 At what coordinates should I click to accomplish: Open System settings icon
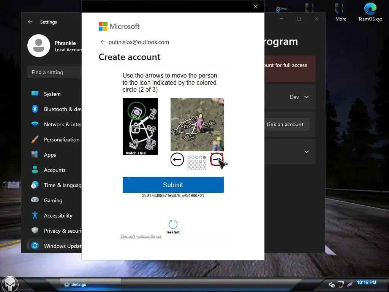[x=35, y=94]
